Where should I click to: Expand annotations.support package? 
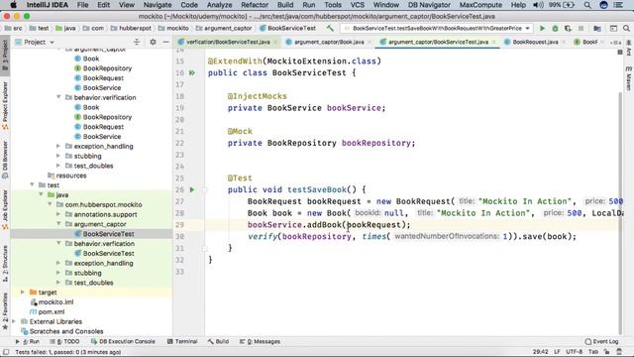58,214
